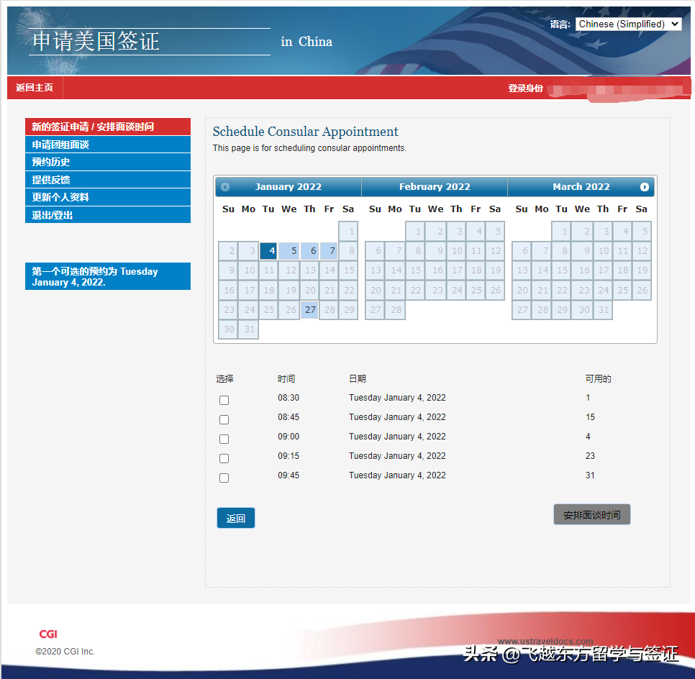Click availability count 23 for 09:15

click(590, 456)
